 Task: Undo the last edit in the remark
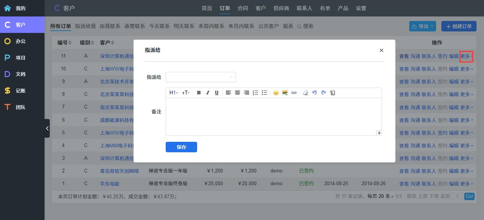(315, 93)
